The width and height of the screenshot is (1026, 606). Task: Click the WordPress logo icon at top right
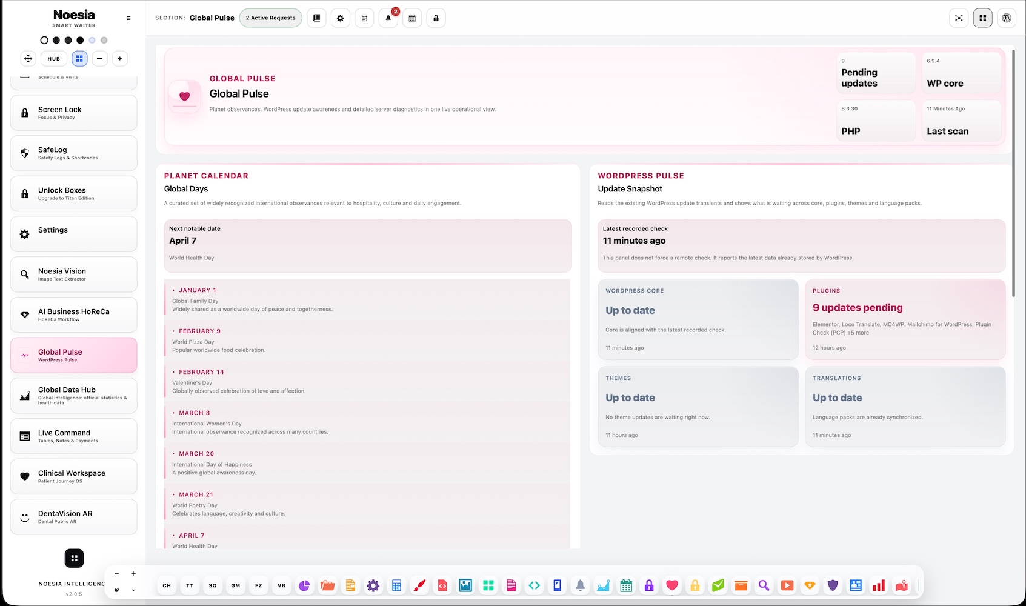1007,18
